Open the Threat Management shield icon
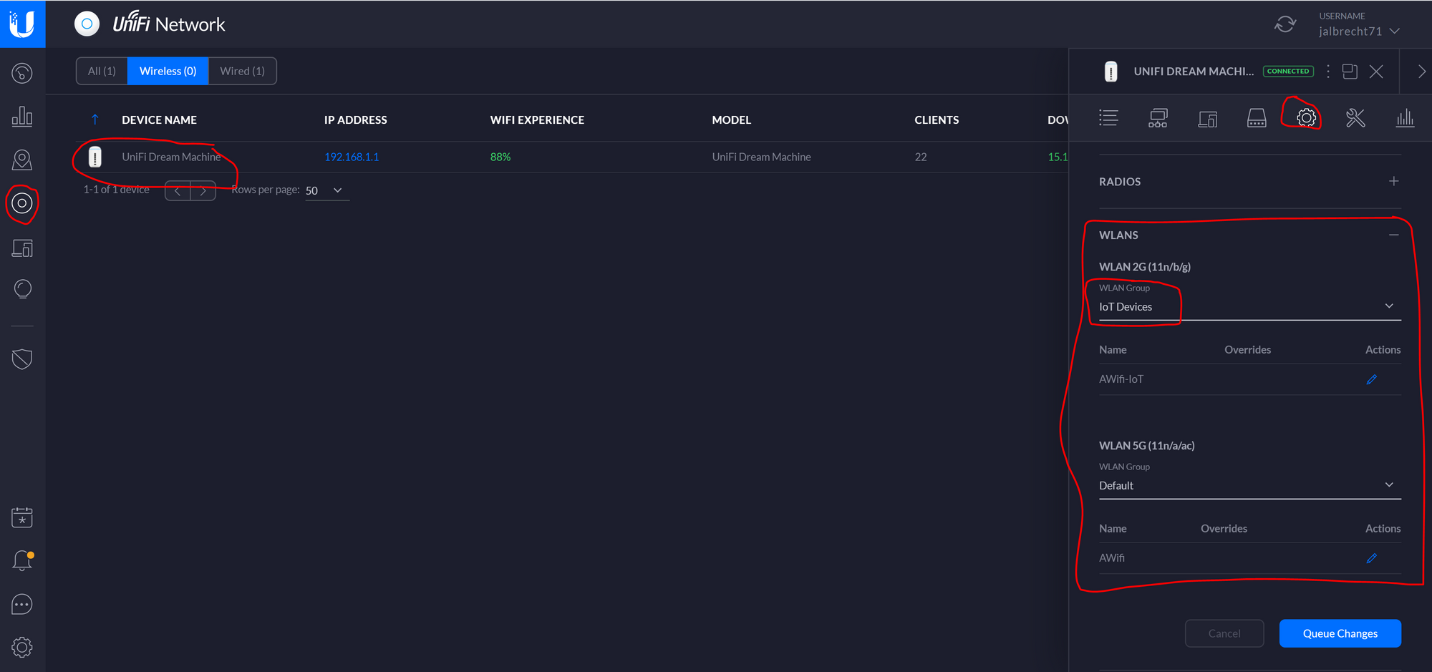The height and width of the screenshot is (672, 1432). click(22, 359)
